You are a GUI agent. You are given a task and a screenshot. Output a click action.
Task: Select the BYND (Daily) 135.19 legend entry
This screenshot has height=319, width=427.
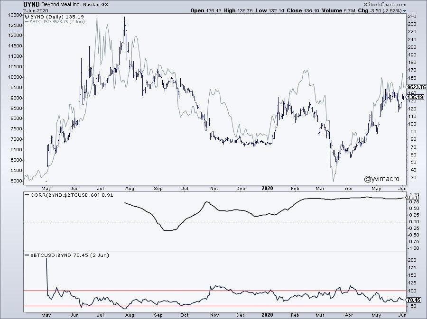pos(57,17)
